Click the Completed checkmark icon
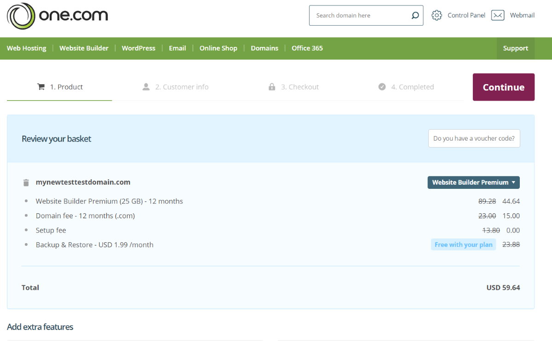Screen dimensions: 552x341 coord(382,87)
